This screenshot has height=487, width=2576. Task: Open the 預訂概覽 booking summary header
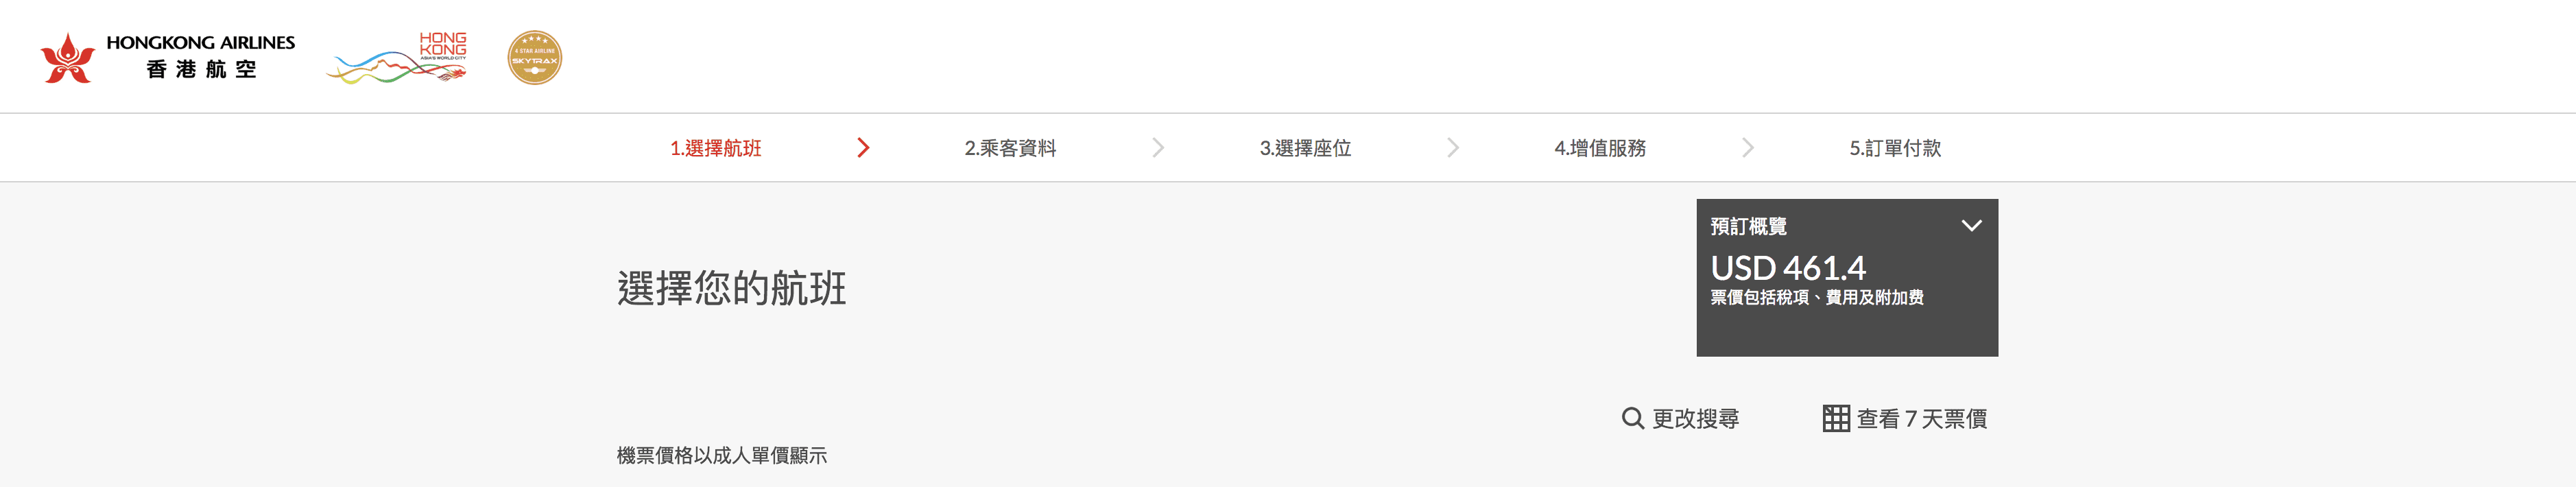click(x=1748, y=226)
